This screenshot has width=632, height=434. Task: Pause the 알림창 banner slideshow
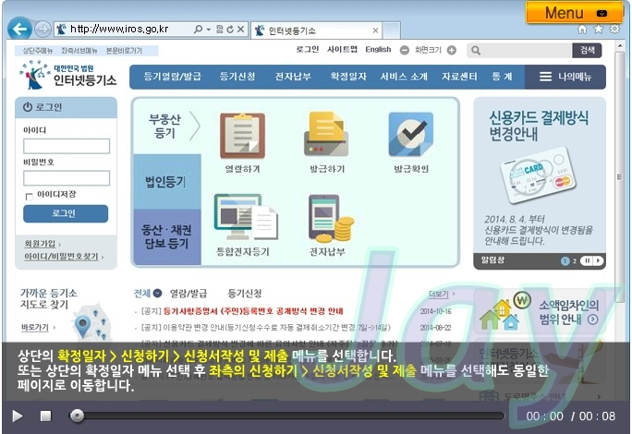[587, 261]
